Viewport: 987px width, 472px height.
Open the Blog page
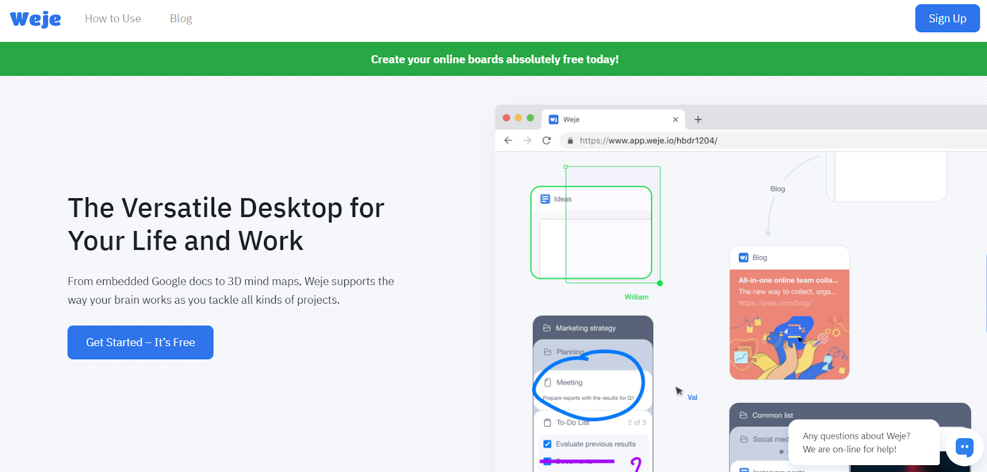pos(181,18)
